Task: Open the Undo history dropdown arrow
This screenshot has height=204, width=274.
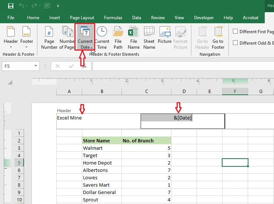Action: click(27, 6)
